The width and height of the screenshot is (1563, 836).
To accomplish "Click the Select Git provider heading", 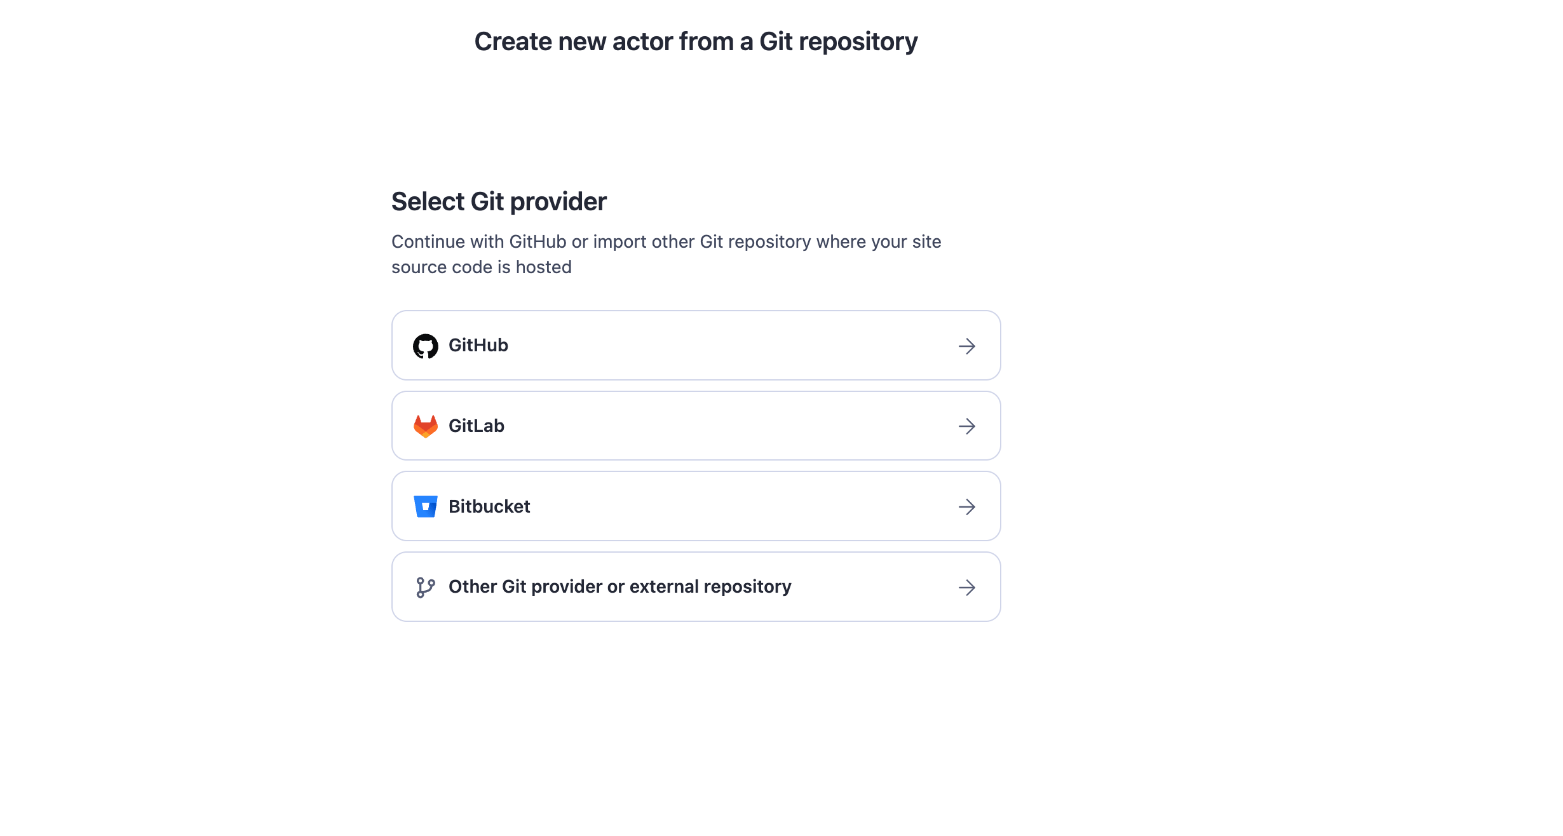I will pos(499,201).
